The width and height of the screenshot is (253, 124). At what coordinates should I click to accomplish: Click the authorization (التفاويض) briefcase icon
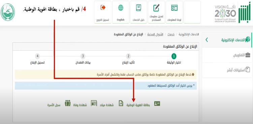[x=248, y=55]
